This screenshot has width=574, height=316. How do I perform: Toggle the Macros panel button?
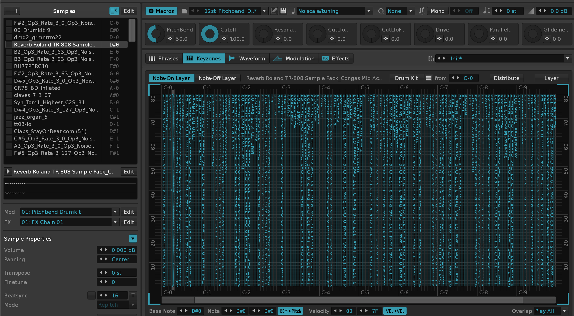click(161, 11)
